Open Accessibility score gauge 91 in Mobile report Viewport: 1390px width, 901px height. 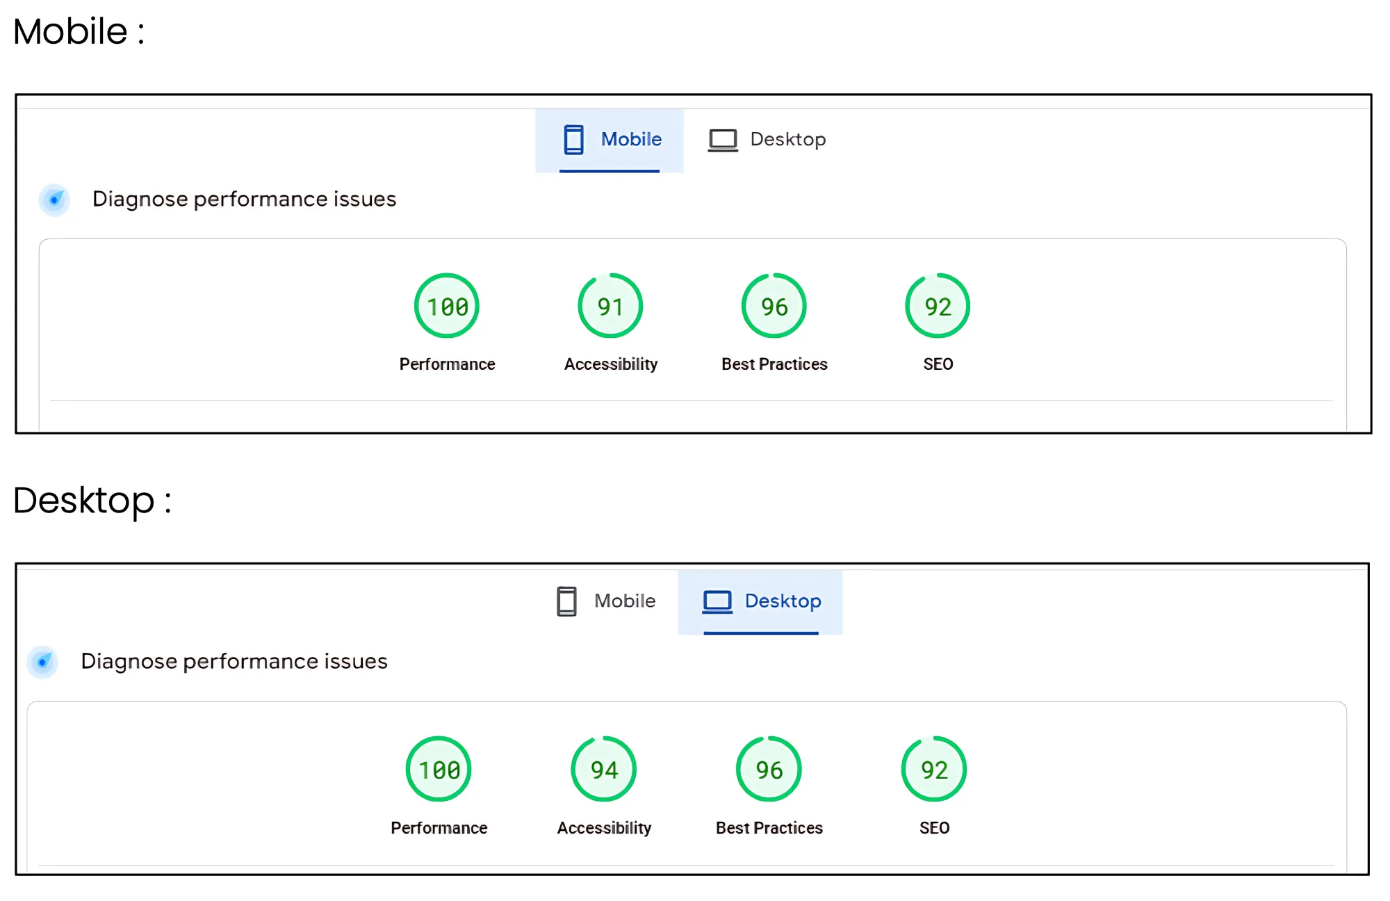[610, 306]
